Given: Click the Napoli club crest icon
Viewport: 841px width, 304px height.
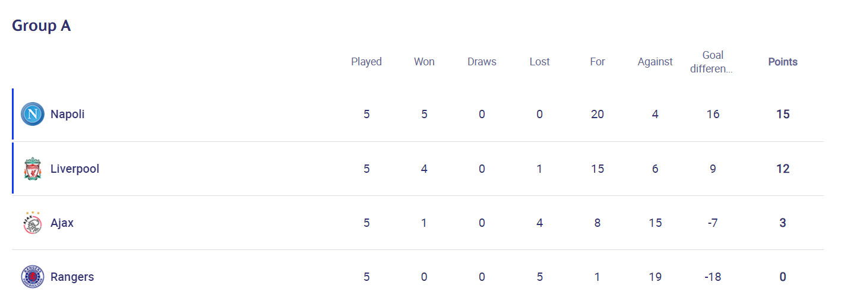Looking at the screenshot, I should [x=32, y=114].
